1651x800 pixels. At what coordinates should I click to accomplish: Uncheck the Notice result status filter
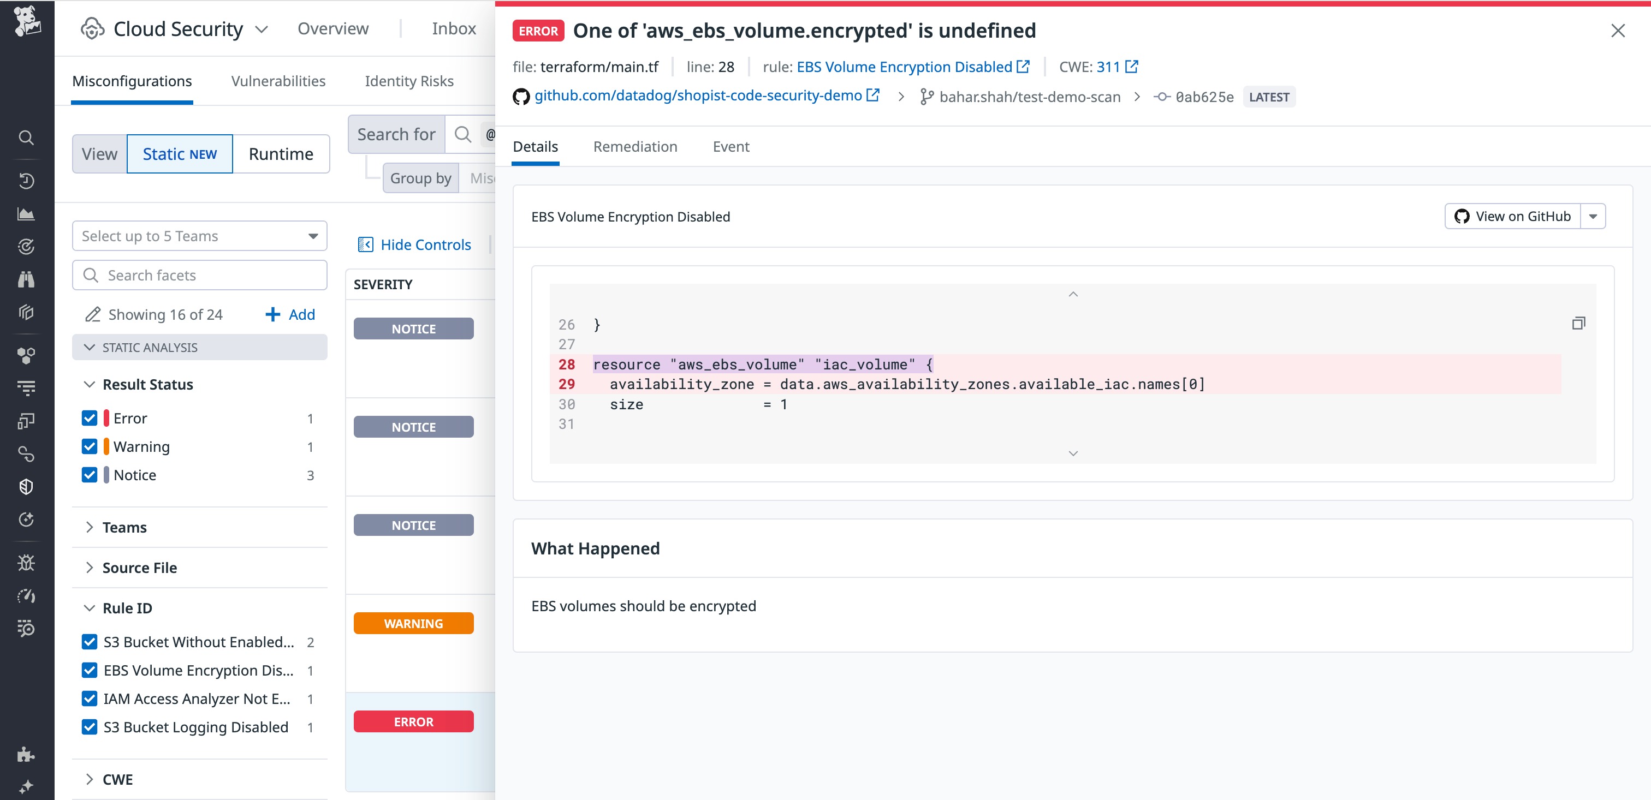(90, 475)
